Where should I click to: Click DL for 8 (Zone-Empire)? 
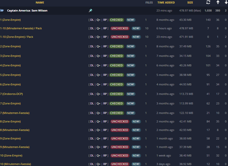click(92, 121)
